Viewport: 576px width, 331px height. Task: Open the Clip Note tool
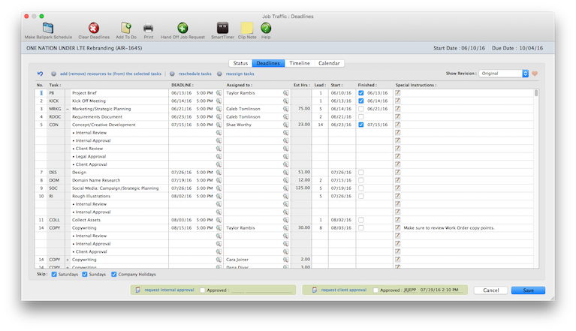[x=246, y=28]
